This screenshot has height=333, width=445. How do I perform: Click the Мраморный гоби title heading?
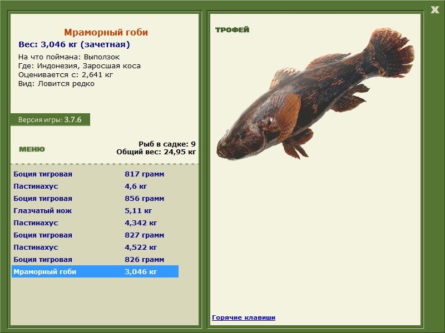tap(106, 33)
